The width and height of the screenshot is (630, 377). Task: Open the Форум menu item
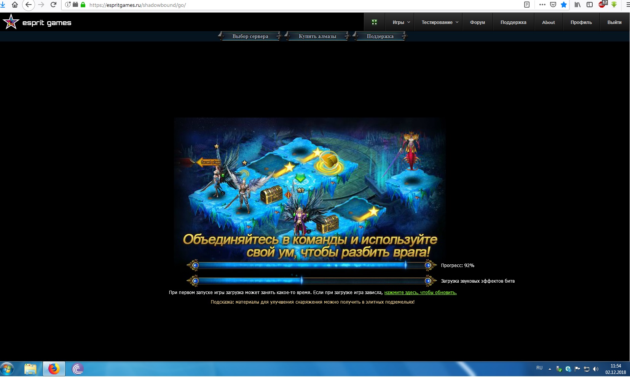coord(477,22)
